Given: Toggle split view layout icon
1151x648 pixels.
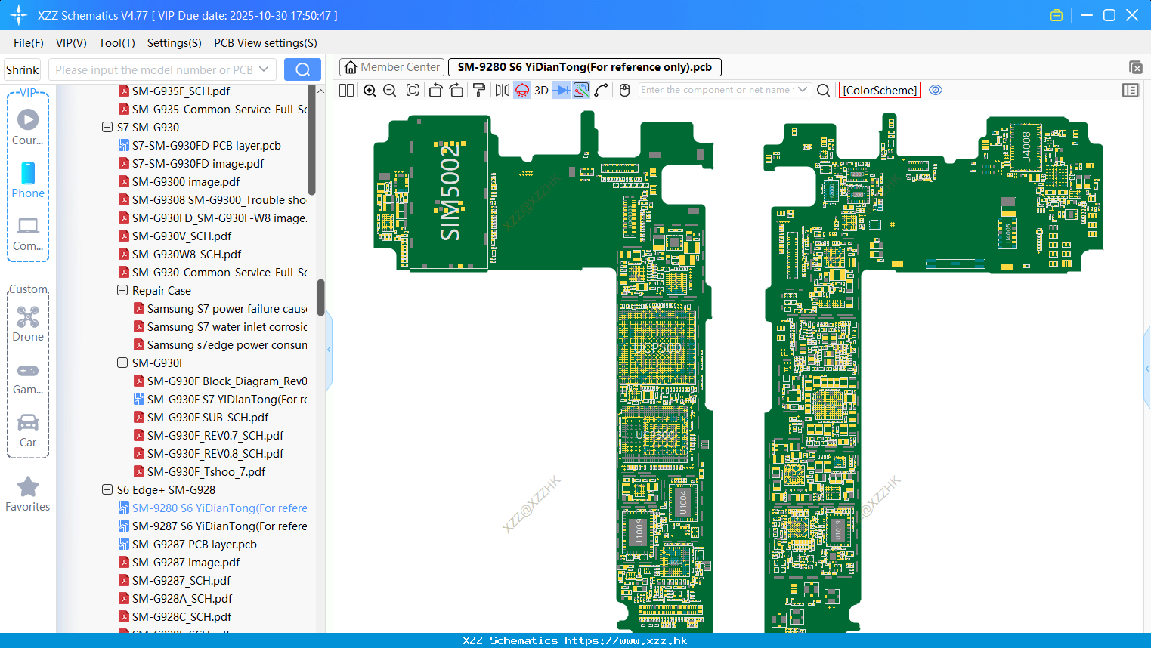Looking at the screenshot, I should [347, 90].
